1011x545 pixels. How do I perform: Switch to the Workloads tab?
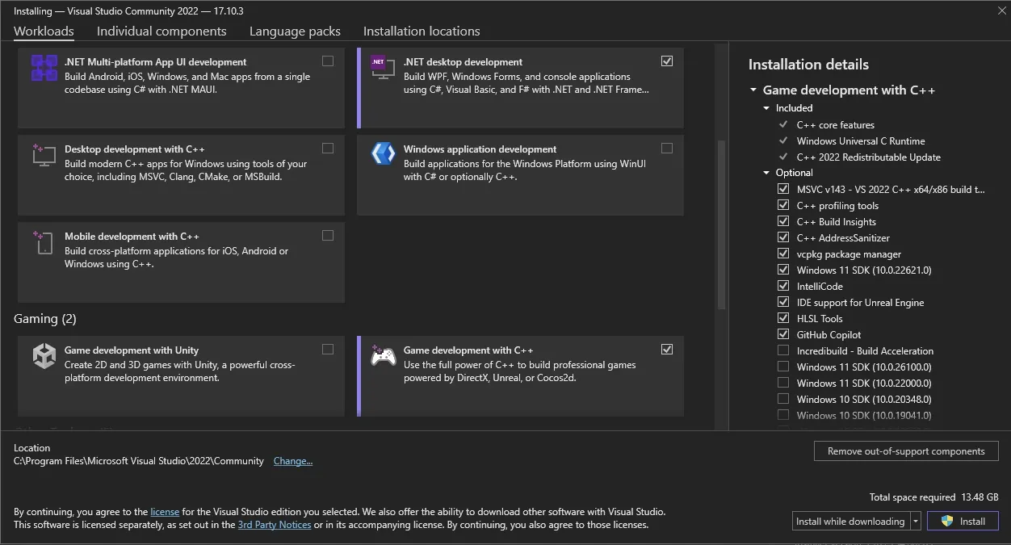[44, 31]
